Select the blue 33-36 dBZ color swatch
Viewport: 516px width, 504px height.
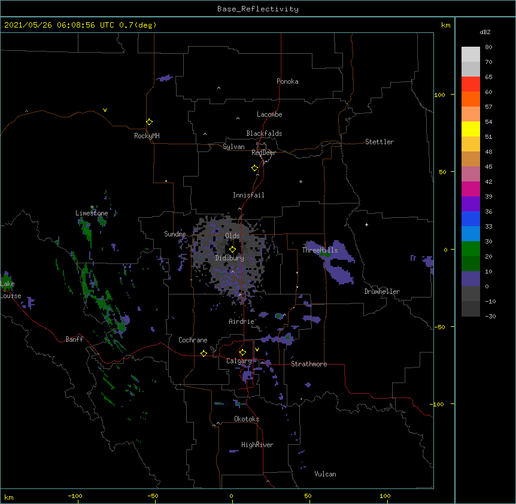[471, 218]
